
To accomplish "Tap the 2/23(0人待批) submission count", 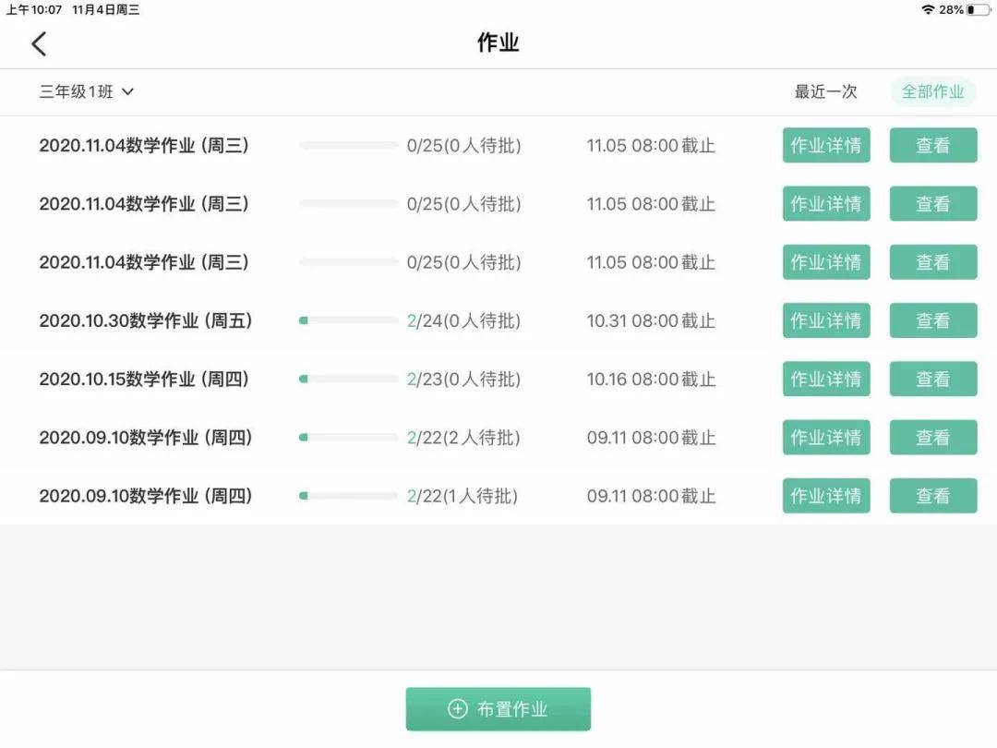I will point(463,380).
